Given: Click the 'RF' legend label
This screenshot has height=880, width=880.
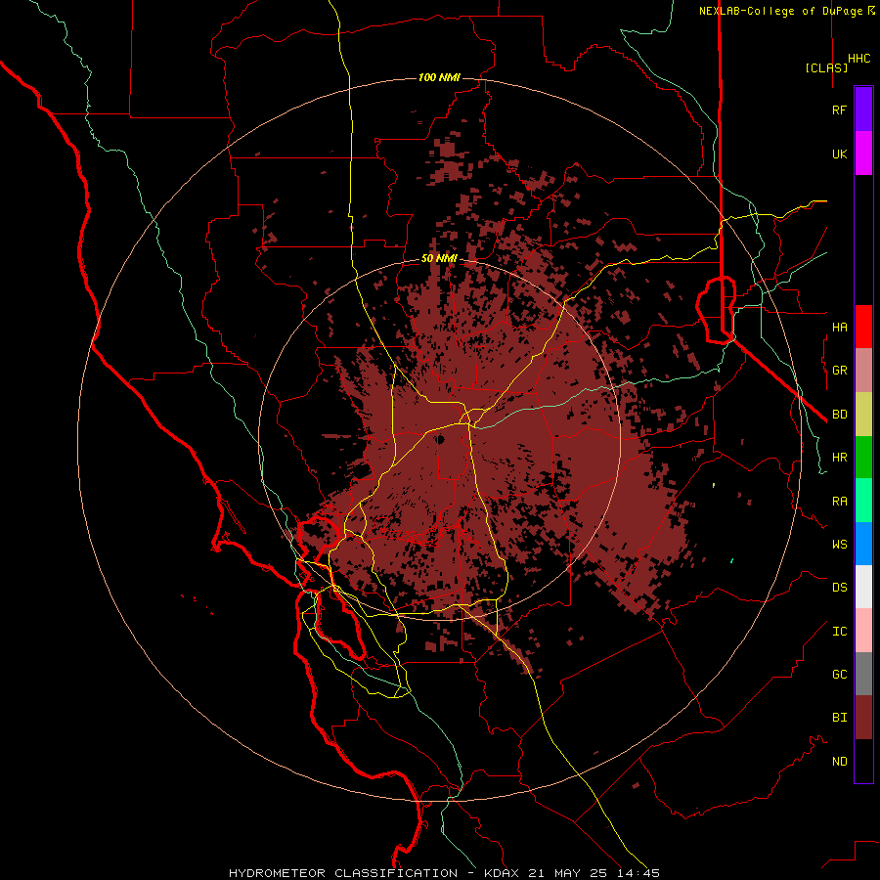Looking at the screenshot, I should tap(839, 110).
